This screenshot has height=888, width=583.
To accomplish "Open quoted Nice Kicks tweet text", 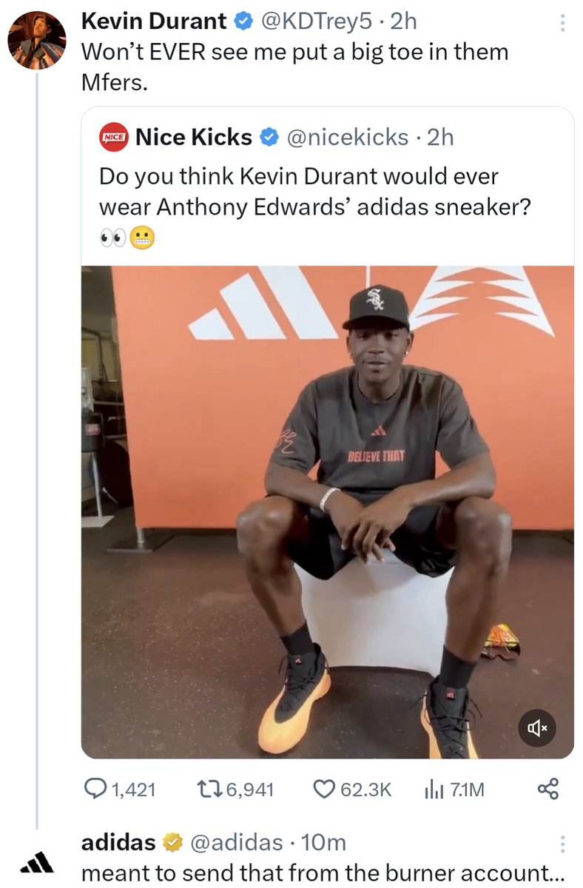I will tap(314, 192).
